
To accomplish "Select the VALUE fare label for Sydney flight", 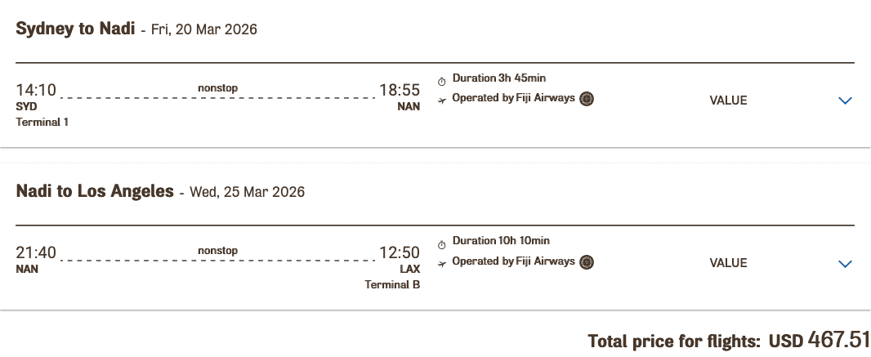I will [x=728, y=100].
